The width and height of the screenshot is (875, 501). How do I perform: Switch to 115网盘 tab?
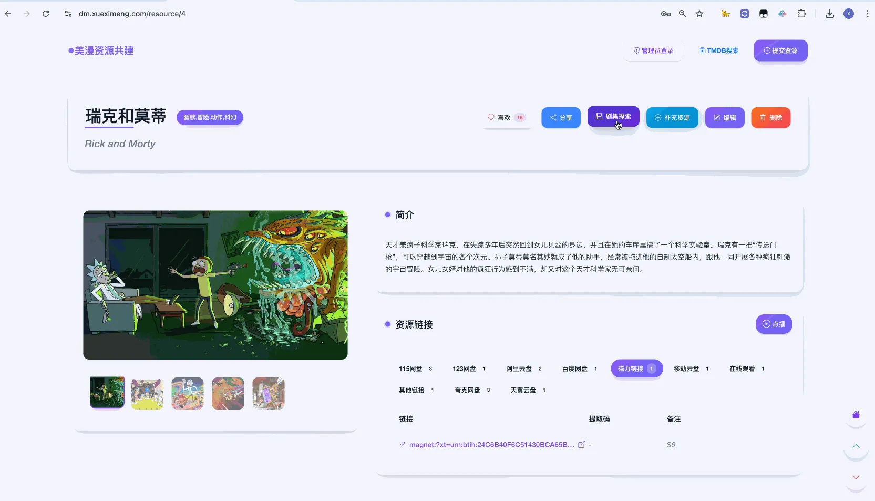(415, 369)
